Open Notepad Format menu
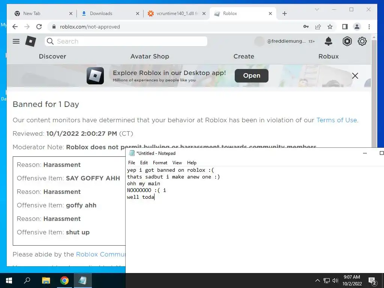 [x=160, y=163]
